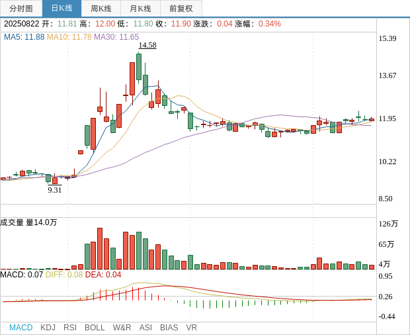Click the 8.50 price axis label
The width and height of the screenshot is (410, 335).
386,199
